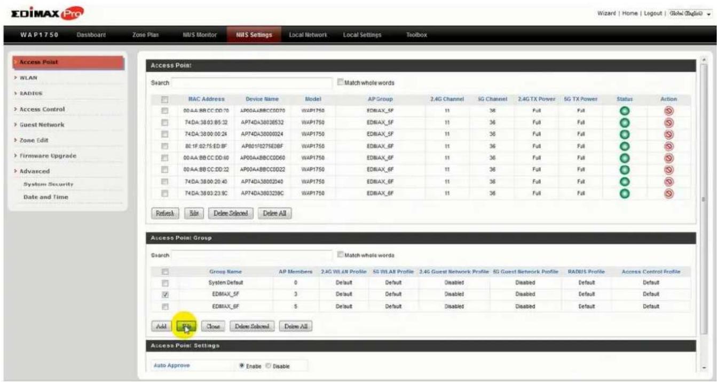Image resolution: width=717 pixels, height=382 pixels.
Task: Click red action icon for AP00AABBCCDD70 row
Action: point(669,111)
